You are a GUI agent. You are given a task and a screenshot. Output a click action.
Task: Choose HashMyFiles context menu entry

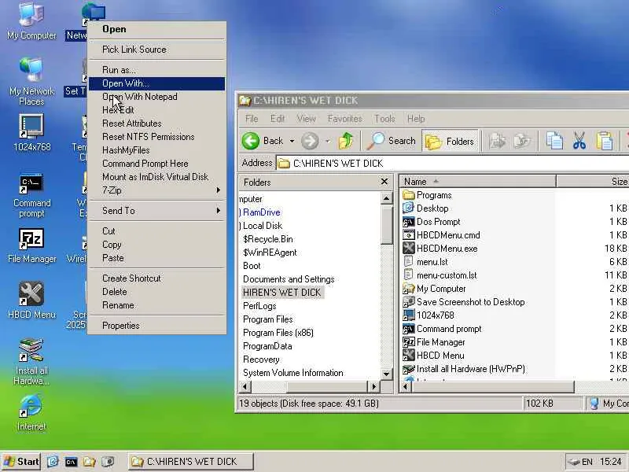pos(156,150)
